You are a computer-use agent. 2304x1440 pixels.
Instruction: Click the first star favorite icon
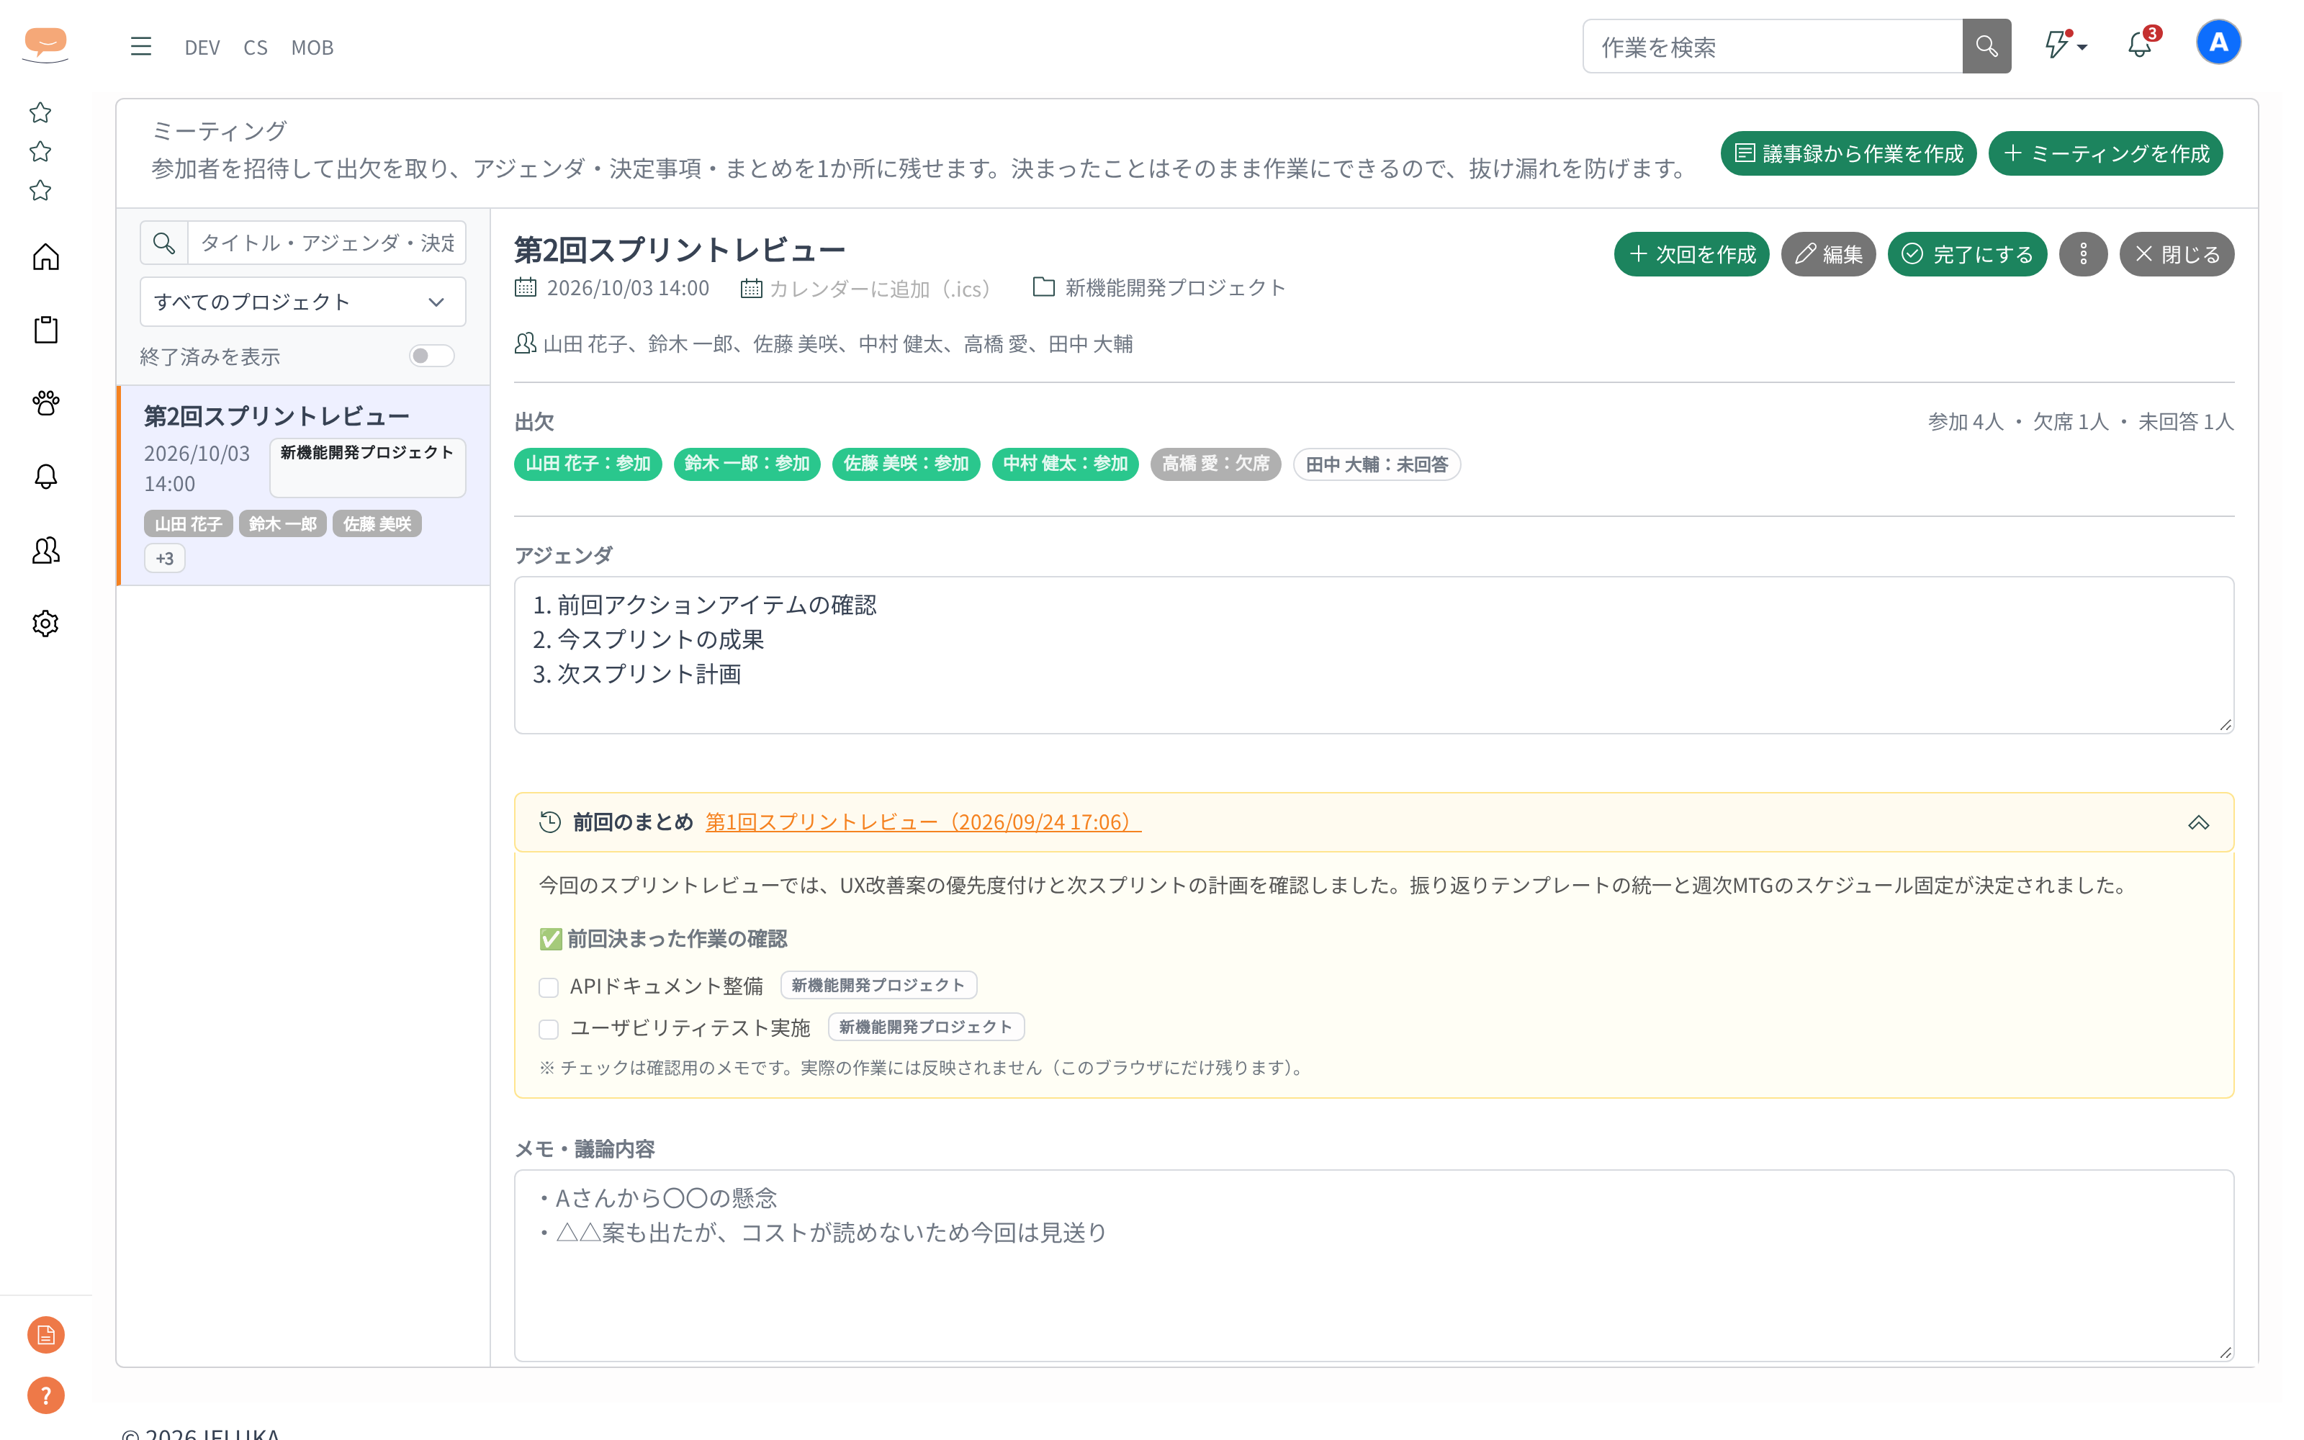point(40,112)
